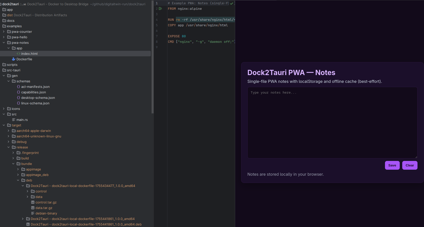Click the examples folder icon
Image resolution: width=424 pixels, height=227 pixels.
click(x=4, y=26)
